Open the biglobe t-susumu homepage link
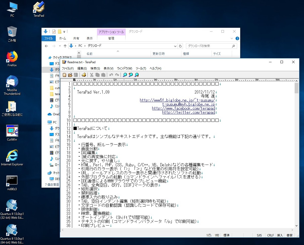This screenshot has height=245, width=304. (177, 100)
